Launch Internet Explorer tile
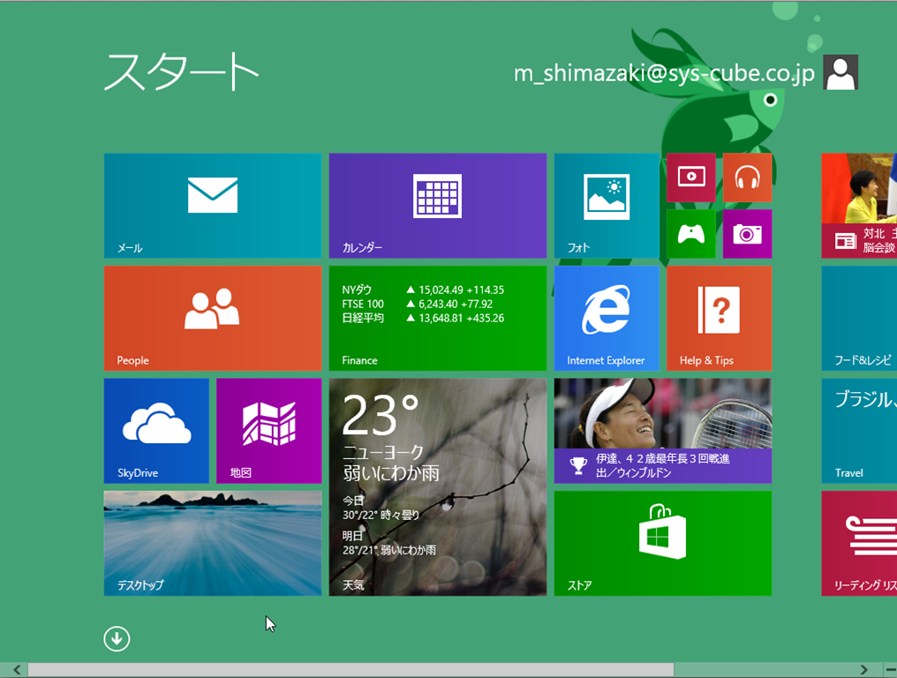The width and height of the screenshot is (897, 678). pyautogui.click(x=607, y=318)
